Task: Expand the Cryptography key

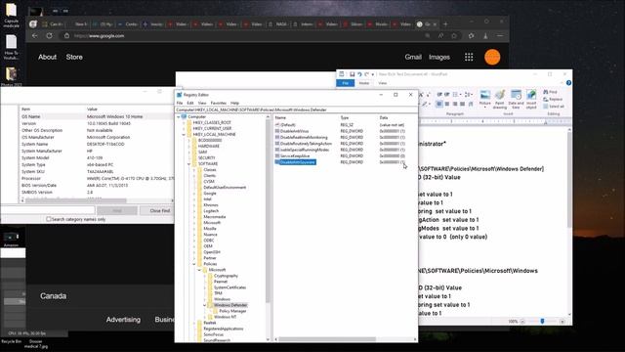Action: pos(205,276)
